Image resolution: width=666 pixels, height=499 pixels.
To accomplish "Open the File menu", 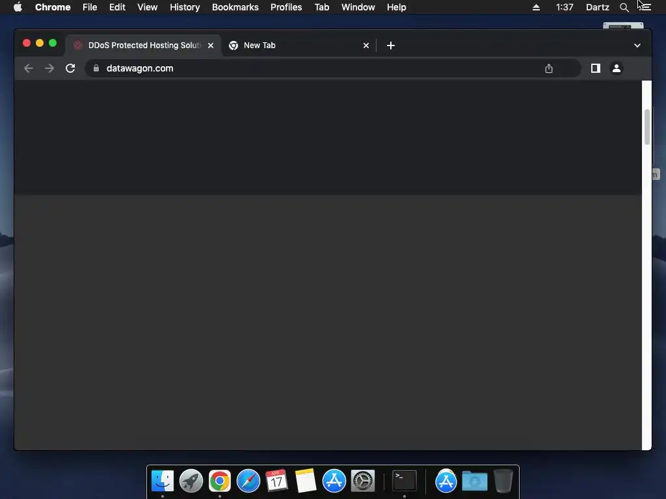I will point(90,7).
